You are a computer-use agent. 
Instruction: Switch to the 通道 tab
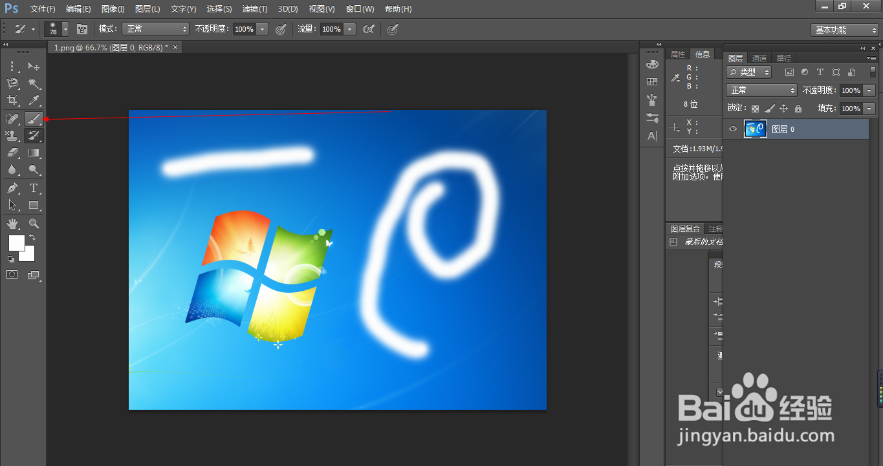coord(759,58)
